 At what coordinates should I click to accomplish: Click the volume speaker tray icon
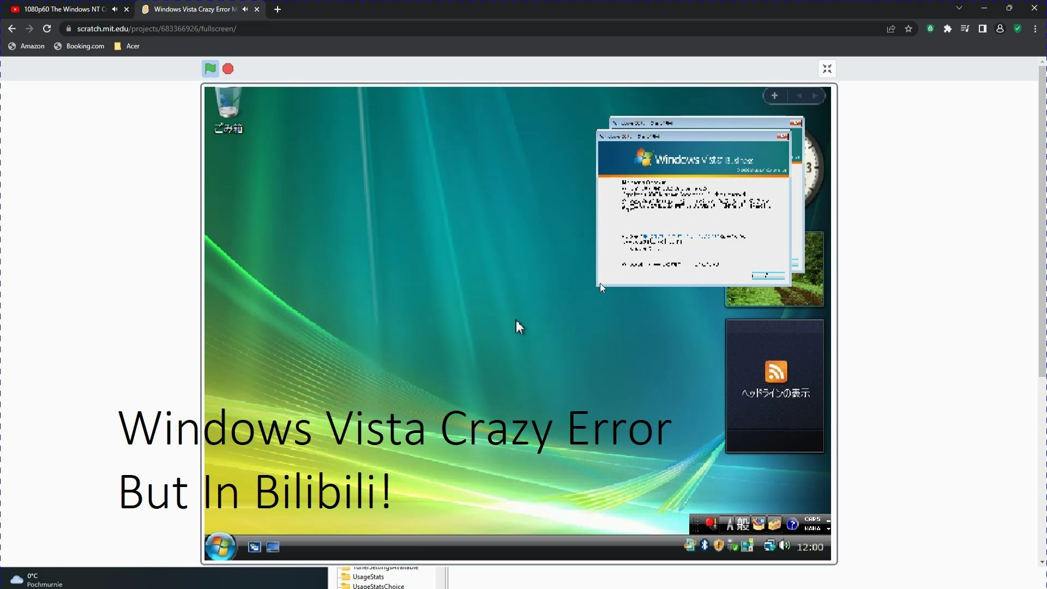785,545
